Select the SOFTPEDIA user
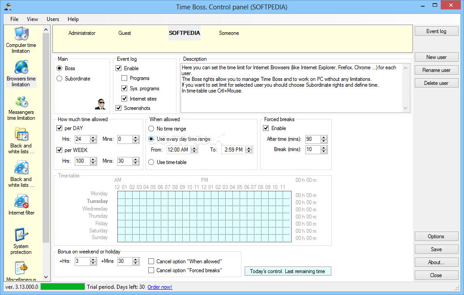Image resolution: width=464 pixels, height=295 pixels. coord(185,33)
